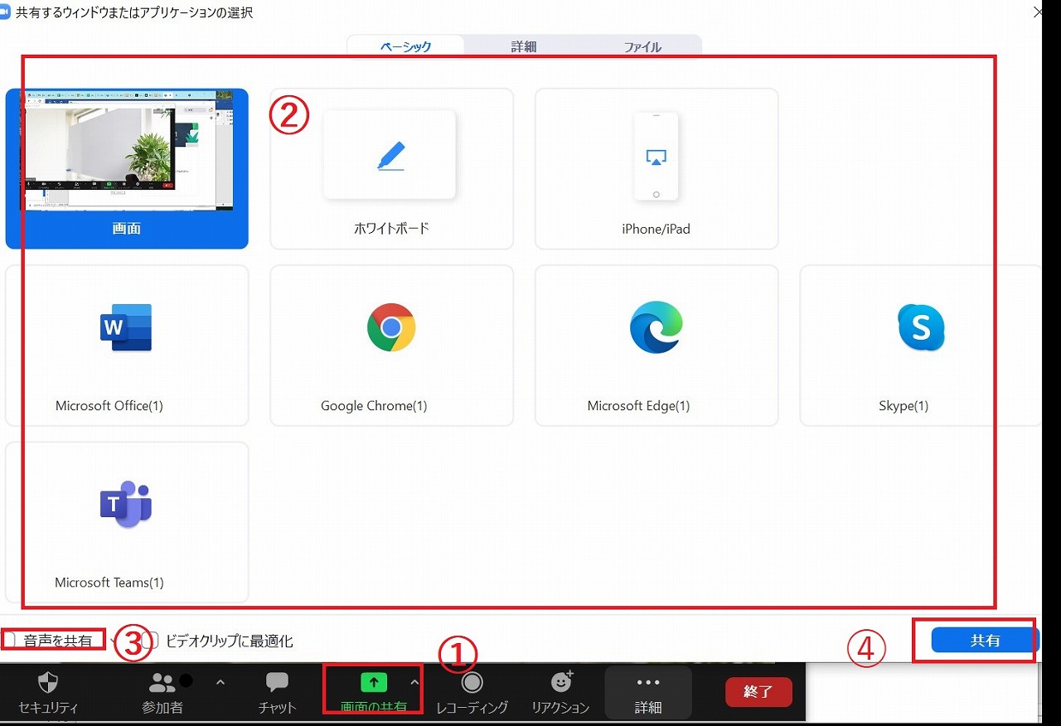
Task: Click the 'iPhone/iPad' label
Action: pos(656,229)
